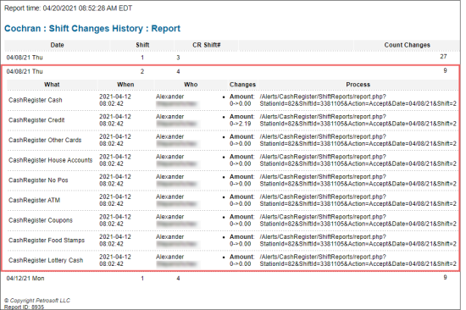Select the CashRegister House Accounts entry
The height and width of the screenshot is (310, 466).
click(x=51, y=160)
